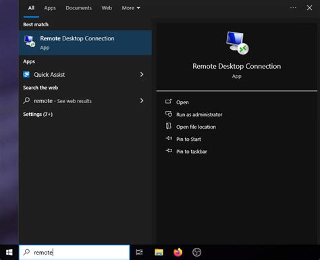320x260 pixels.
Task: Expand the remote web results chevron
Action: click(x=142, y=100)
